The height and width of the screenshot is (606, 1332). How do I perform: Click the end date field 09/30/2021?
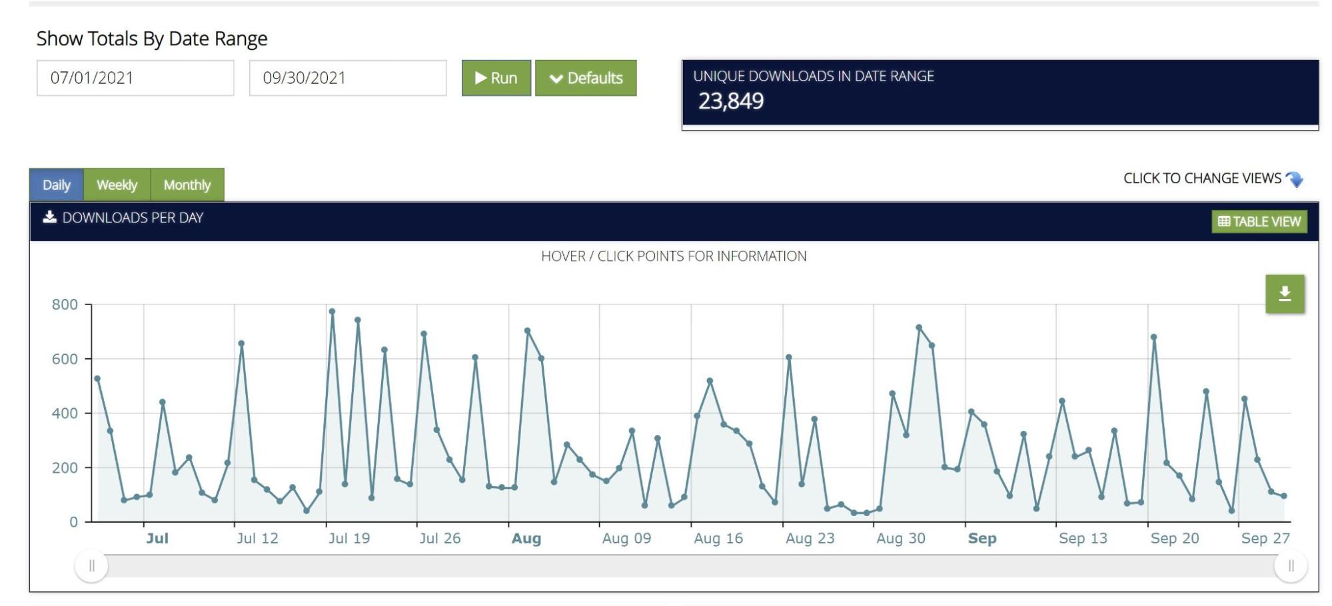point(347,78)
